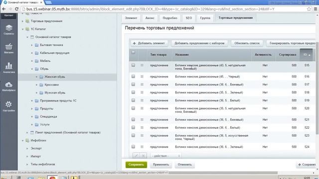Open the action menu for row ID 518
This screenshot has height=179, width=319.
[142, 92]
